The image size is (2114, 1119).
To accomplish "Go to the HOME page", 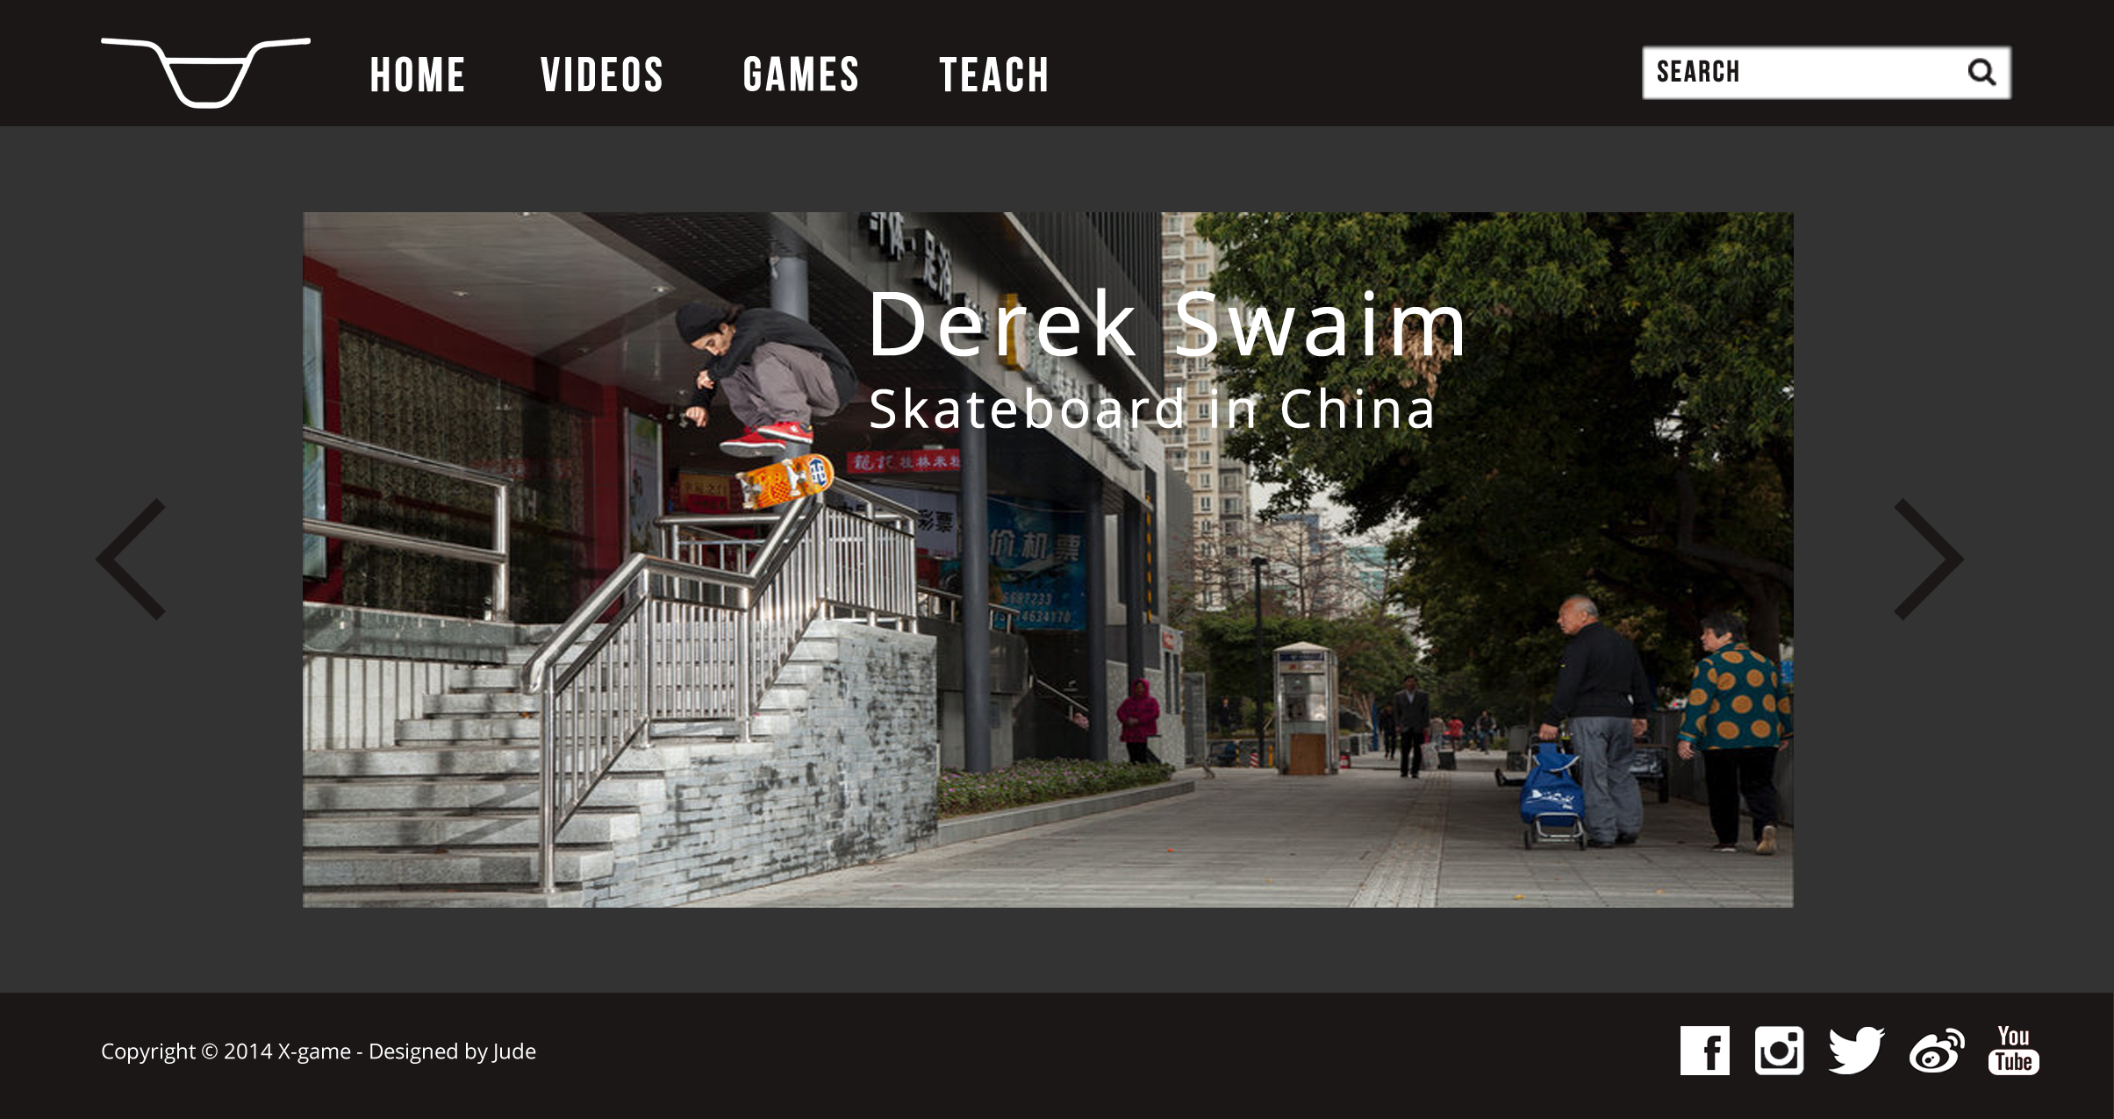I will coord(418,75).
